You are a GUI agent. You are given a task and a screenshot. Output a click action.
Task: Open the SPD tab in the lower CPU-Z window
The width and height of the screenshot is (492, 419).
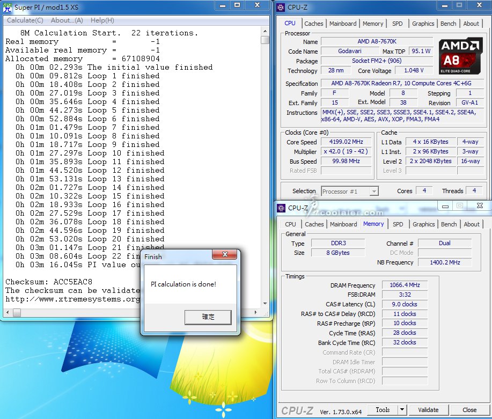pyautogui.click(x=398, y=224)
